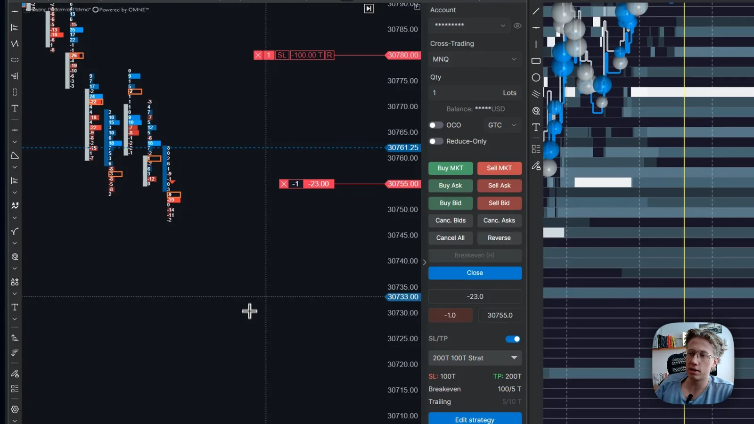Image resolution: width=754 pixels, height=424 pixels.
Task: Select the right-aligned profile tool in left toolbar
Action: [x=15, y=76]
